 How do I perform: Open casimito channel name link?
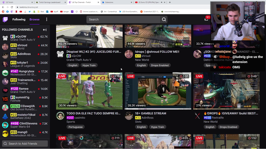click(80, 118)
